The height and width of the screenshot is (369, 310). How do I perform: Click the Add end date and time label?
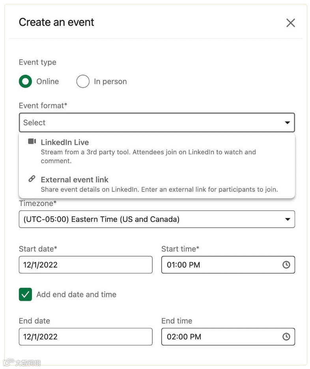tap(76, 294)
